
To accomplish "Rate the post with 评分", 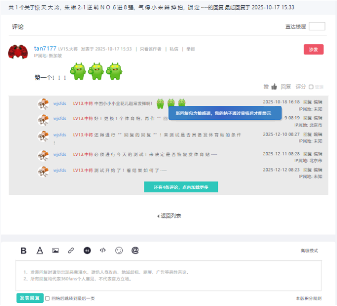I will tap(301, 87).
